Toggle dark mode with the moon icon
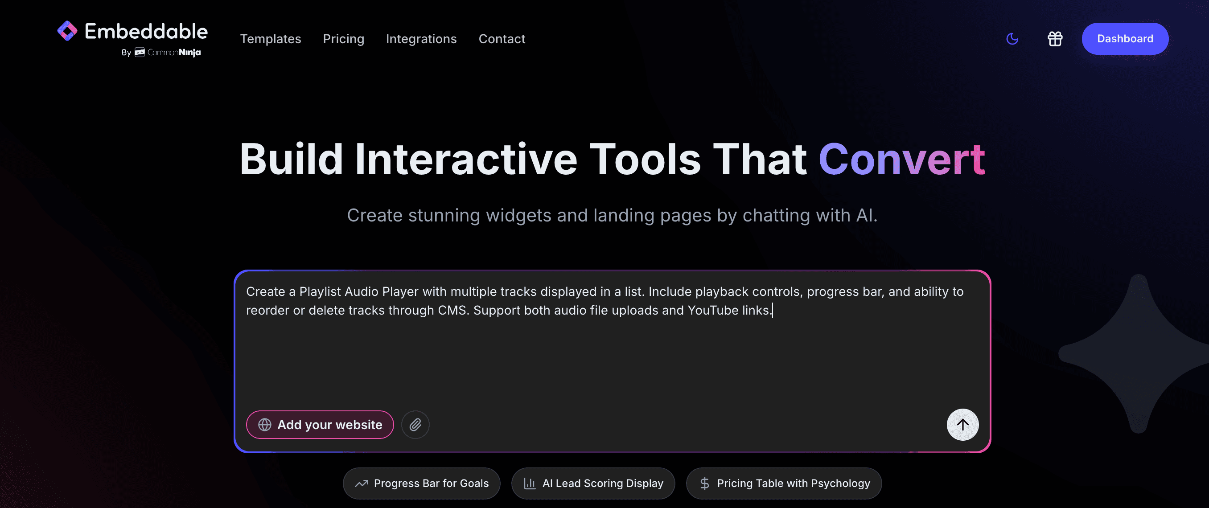 click(x=1012, y=39)
